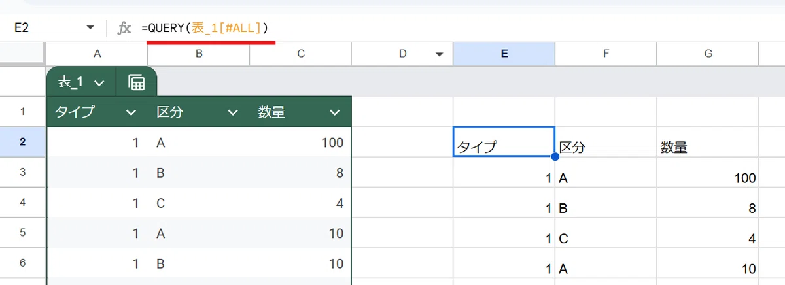Select column G header
The image size is (785, 285).
pyautogui.click(x=708, y=54)
